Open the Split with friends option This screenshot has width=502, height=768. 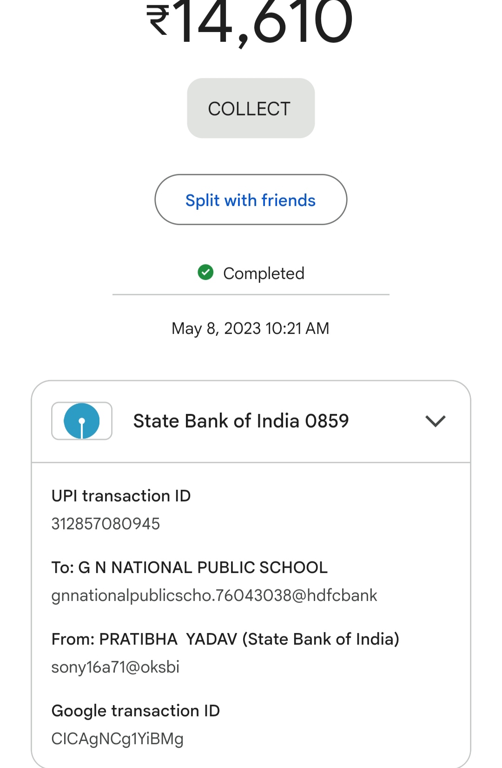coord(251,200)
